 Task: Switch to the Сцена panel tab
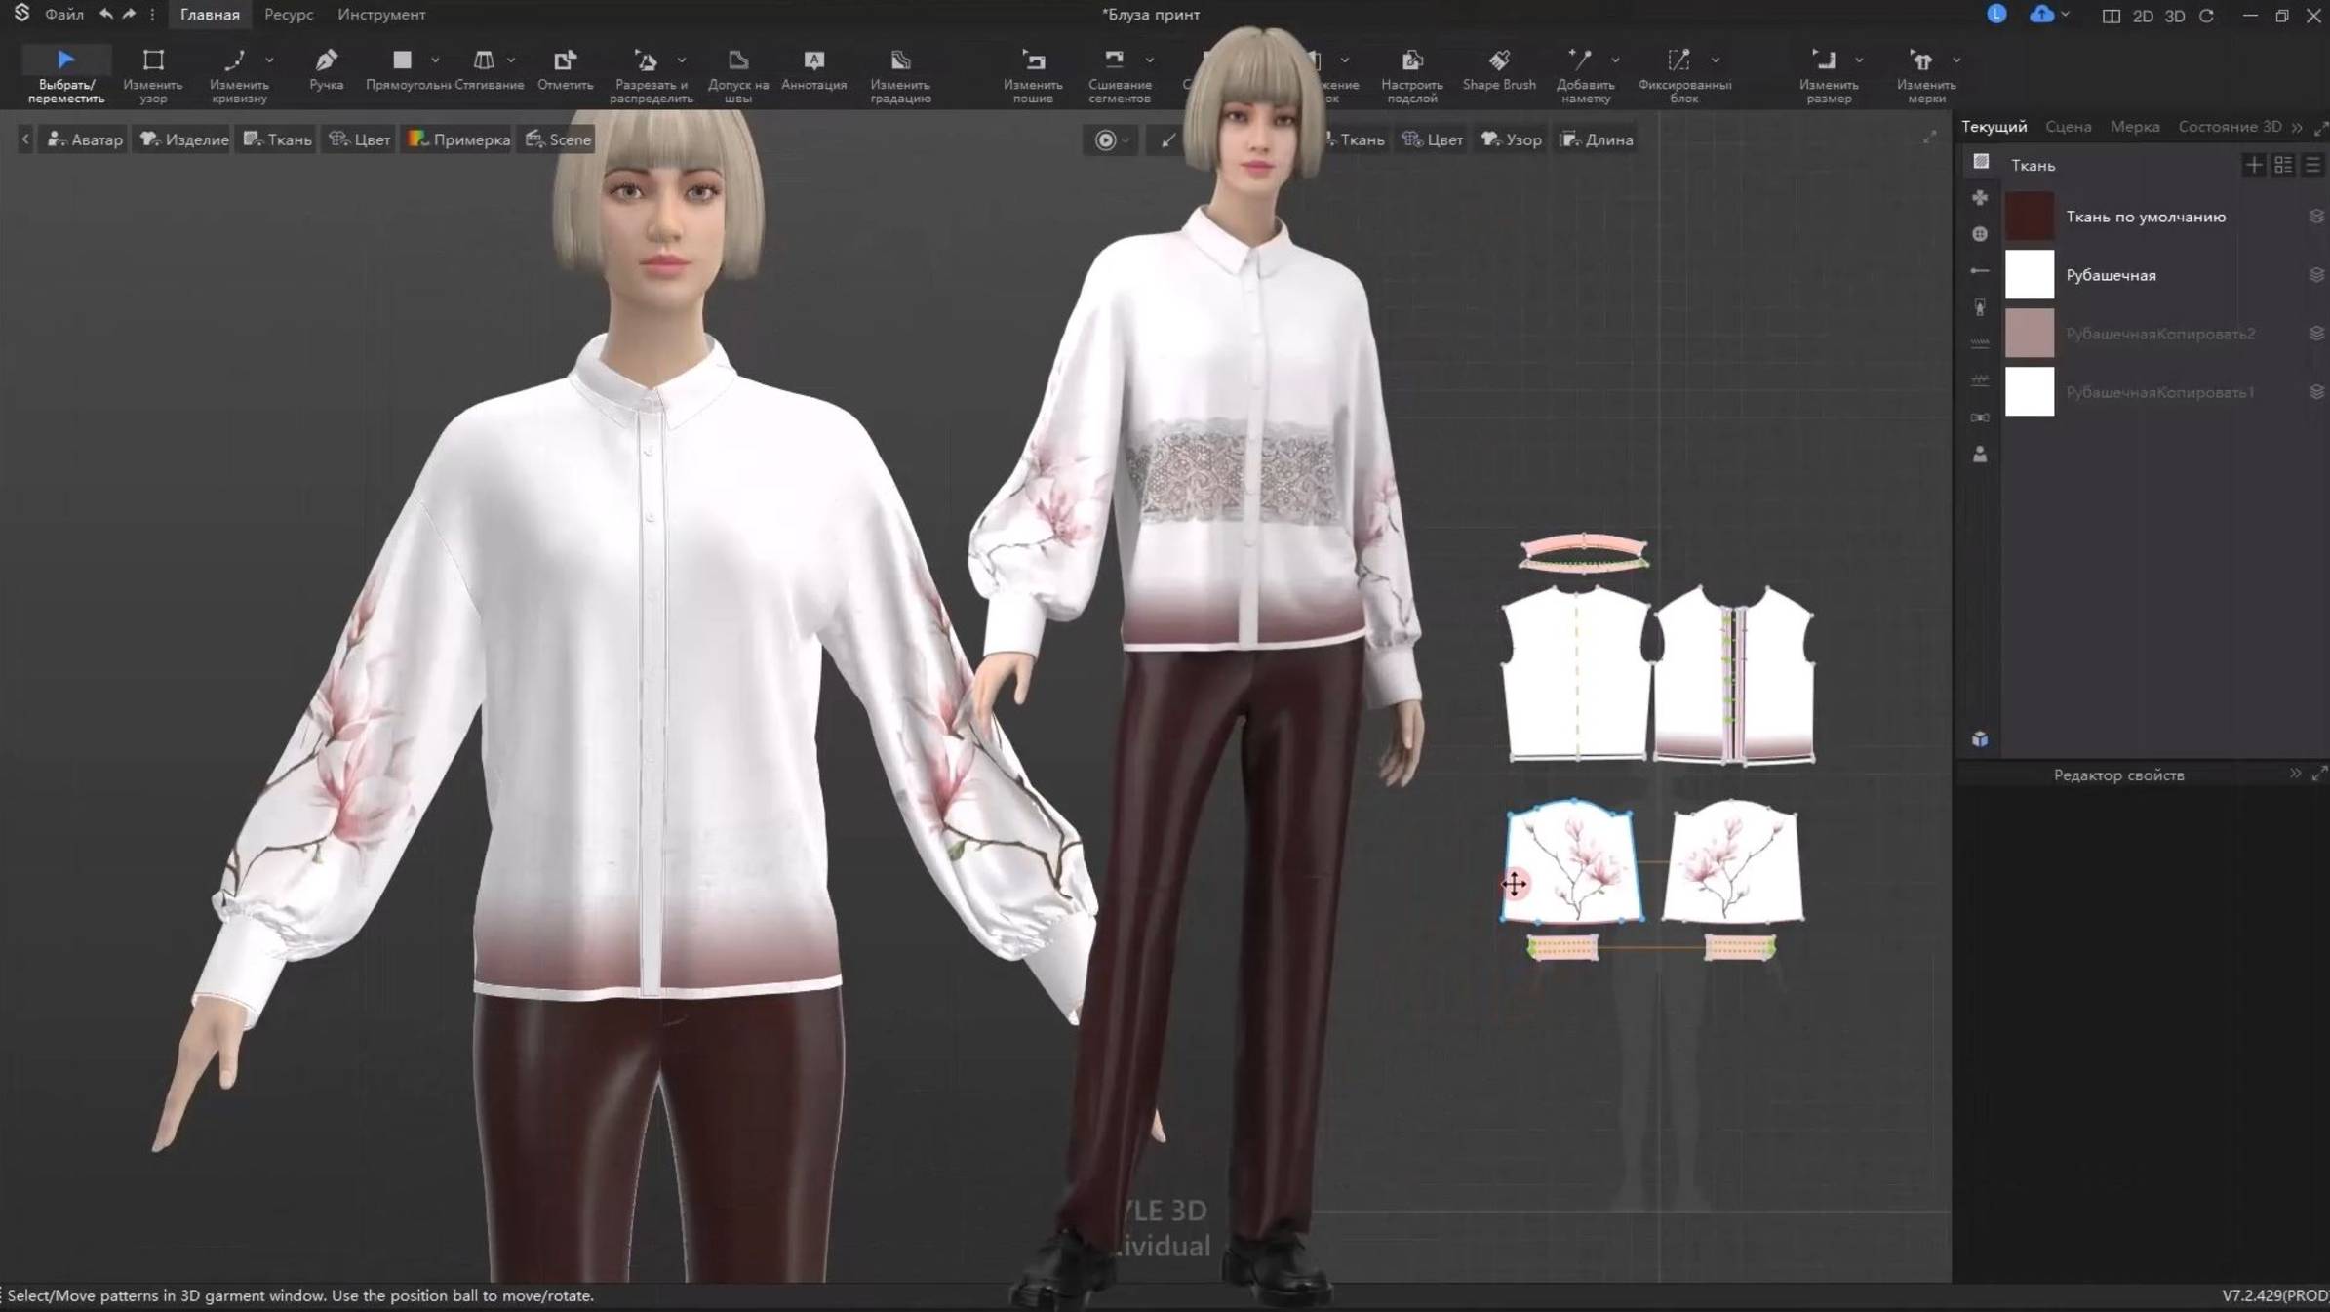coord(2068,127)
